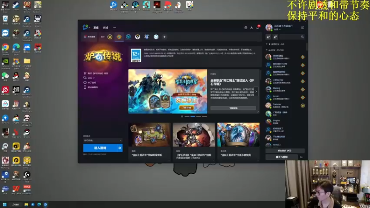The image size is (370, 208).
Task: Open third news card with blue dragon
Action: click(238, 141)
